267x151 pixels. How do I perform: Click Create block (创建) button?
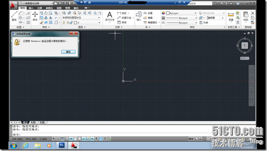click(x=148, y=13)
